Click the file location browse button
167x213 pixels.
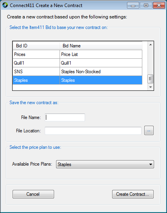click(x=149, y=130)
